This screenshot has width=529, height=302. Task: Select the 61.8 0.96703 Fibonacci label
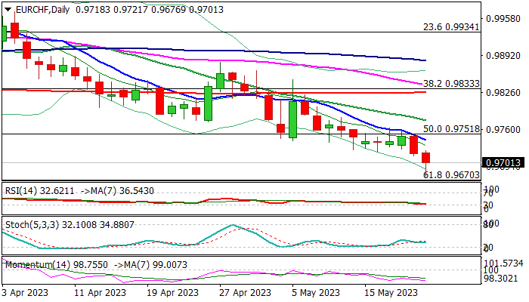pos(451,174)
